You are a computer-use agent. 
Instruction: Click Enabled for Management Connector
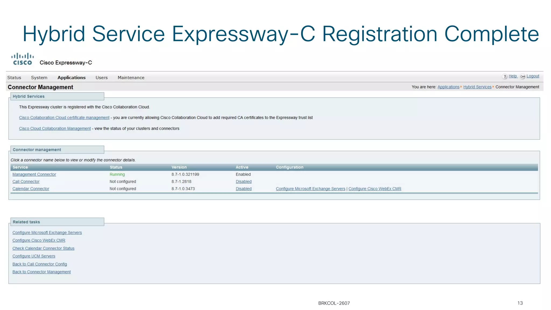point(243,174)
